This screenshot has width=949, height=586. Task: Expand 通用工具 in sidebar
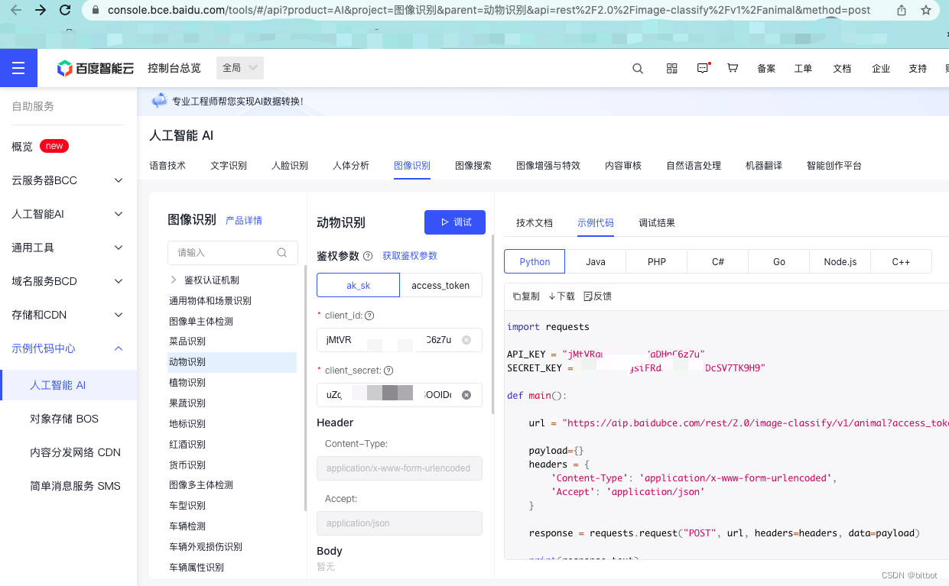tap(67, 248)
